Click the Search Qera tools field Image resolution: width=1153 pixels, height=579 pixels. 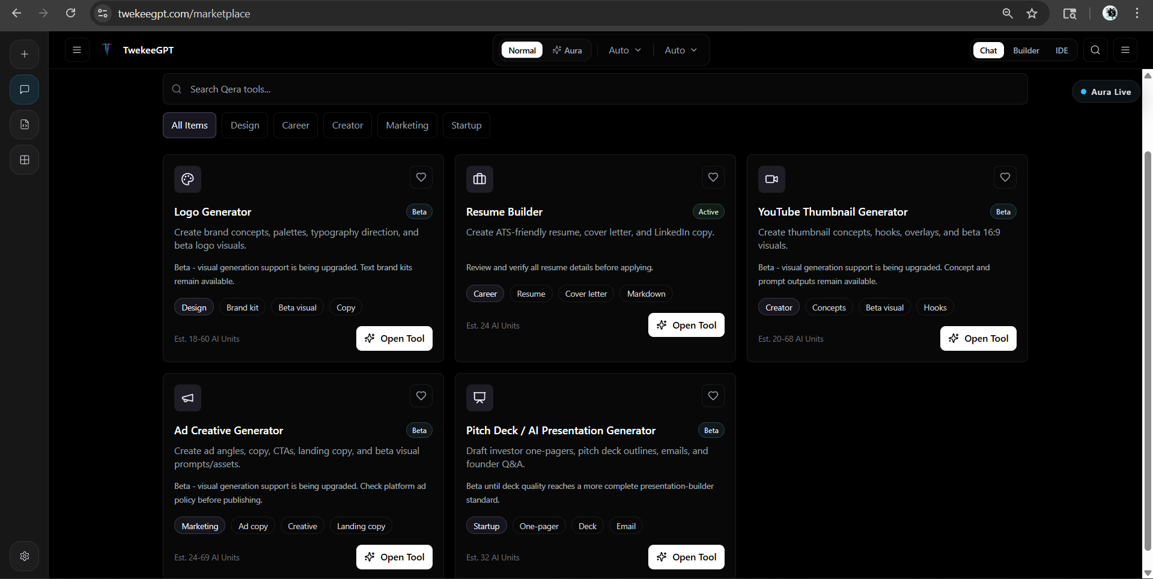point(595,89)
